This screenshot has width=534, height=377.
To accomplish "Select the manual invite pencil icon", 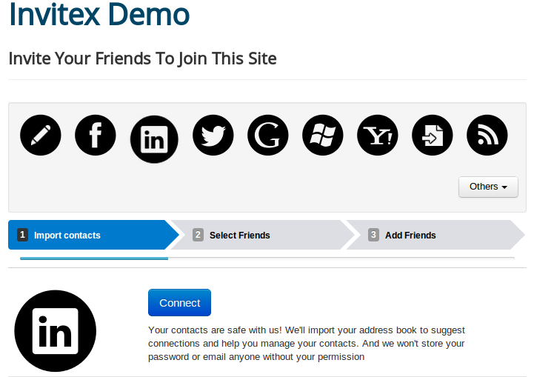I will pos(41,136).
